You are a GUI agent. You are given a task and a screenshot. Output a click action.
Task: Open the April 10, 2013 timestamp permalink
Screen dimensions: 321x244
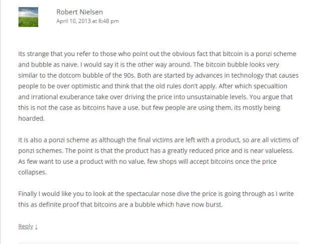click(x=87, y=21)
